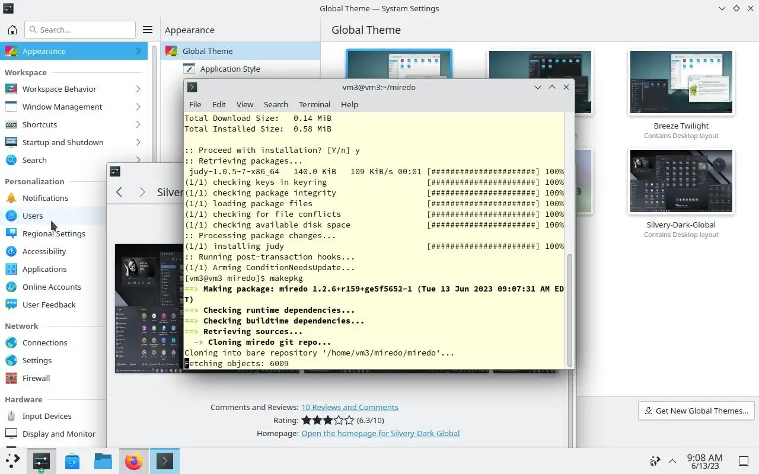Click the Firewall icon
This screenshot has width=759, height=474.
11,378
